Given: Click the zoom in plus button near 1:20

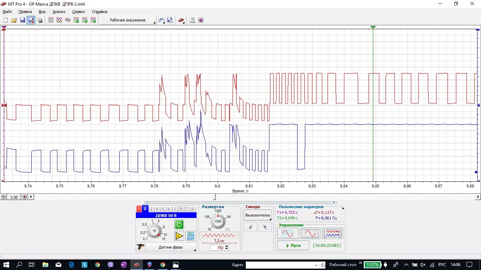Looking at the screenshot, I should click(x=25, y=197).
